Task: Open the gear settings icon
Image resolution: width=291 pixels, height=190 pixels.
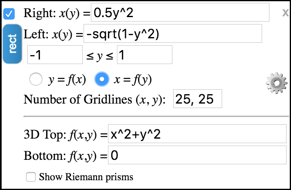Action: [276, 83]
